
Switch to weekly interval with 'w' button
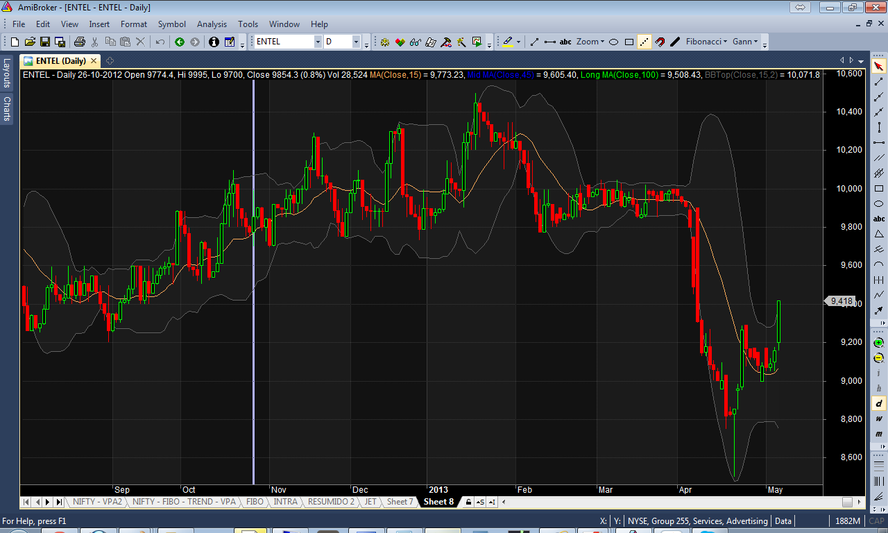879,418
